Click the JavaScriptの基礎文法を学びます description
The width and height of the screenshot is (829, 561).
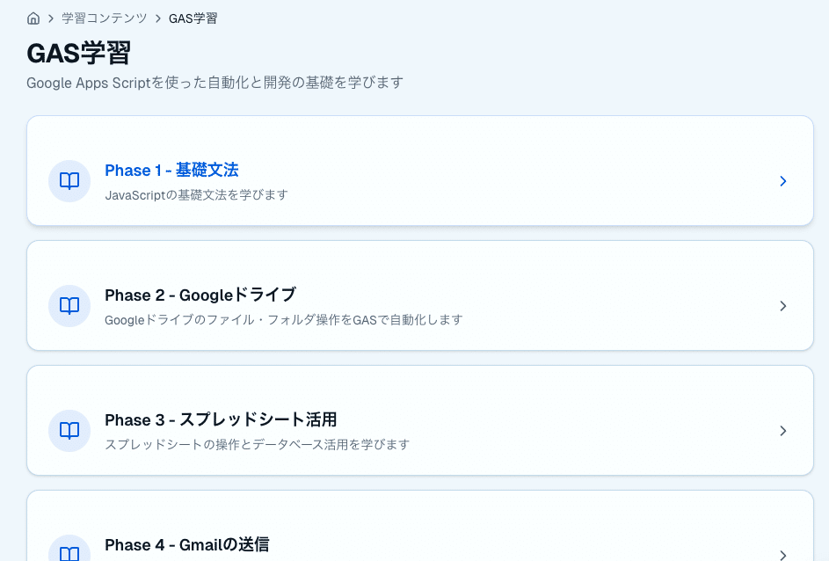[196, 195]
